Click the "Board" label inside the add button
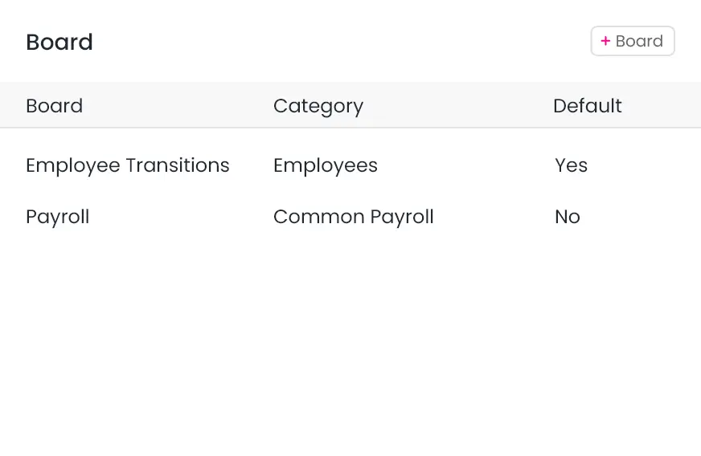 click(x=639, y=41)
